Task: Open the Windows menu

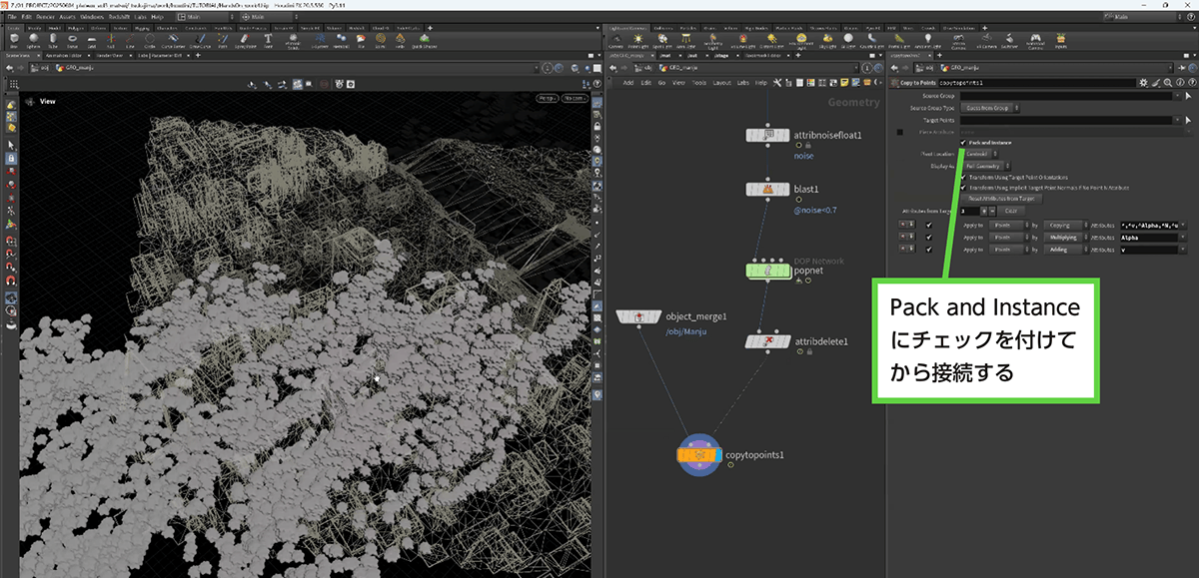Action: click(90, 17)
